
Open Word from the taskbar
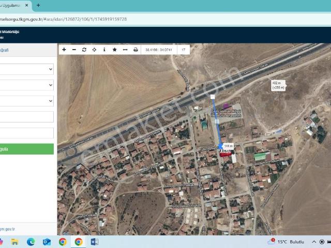94,241
